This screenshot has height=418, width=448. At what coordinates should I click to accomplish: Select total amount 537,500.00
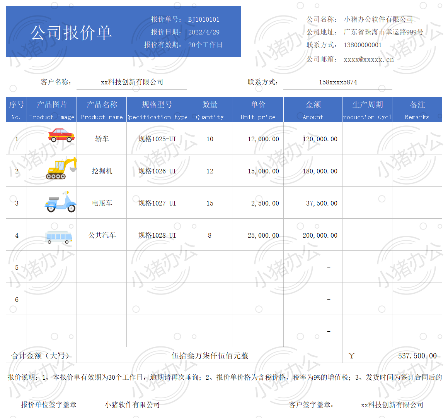point(417,356)
